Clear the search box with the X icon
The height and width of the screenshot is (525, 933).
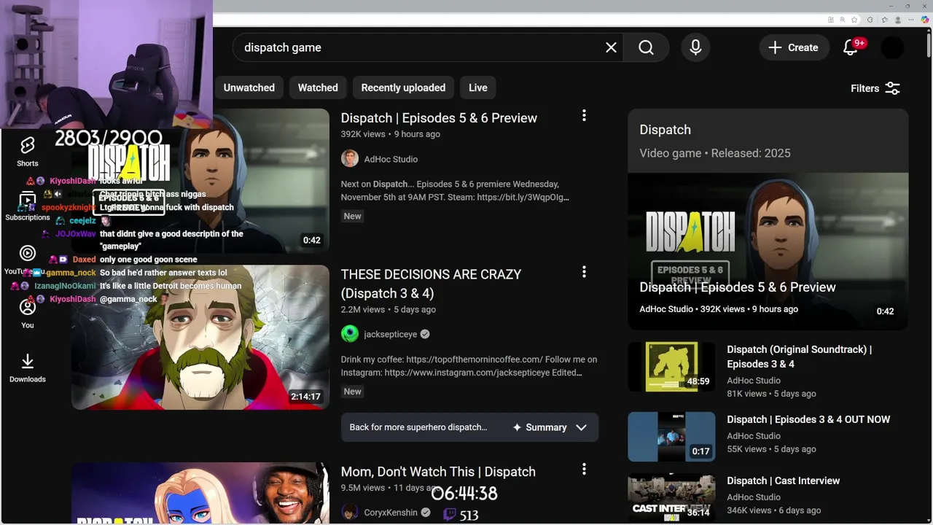tap(611, 47)
